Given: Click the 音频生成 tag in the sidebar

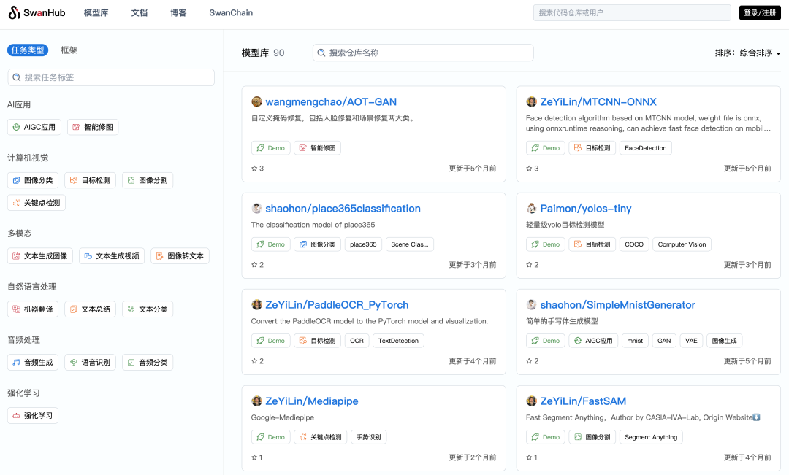Looking at the screenshot, I should (32, 362).
